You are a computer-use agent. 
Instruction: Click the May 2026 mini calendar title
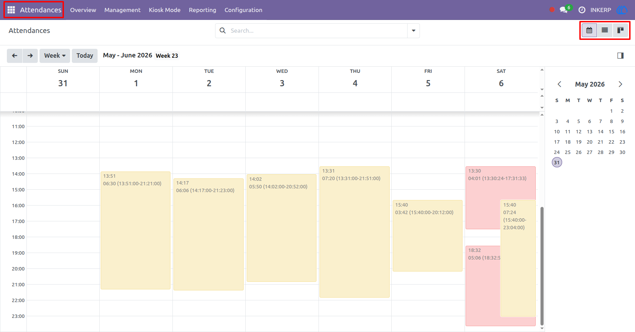pos(590,84)
